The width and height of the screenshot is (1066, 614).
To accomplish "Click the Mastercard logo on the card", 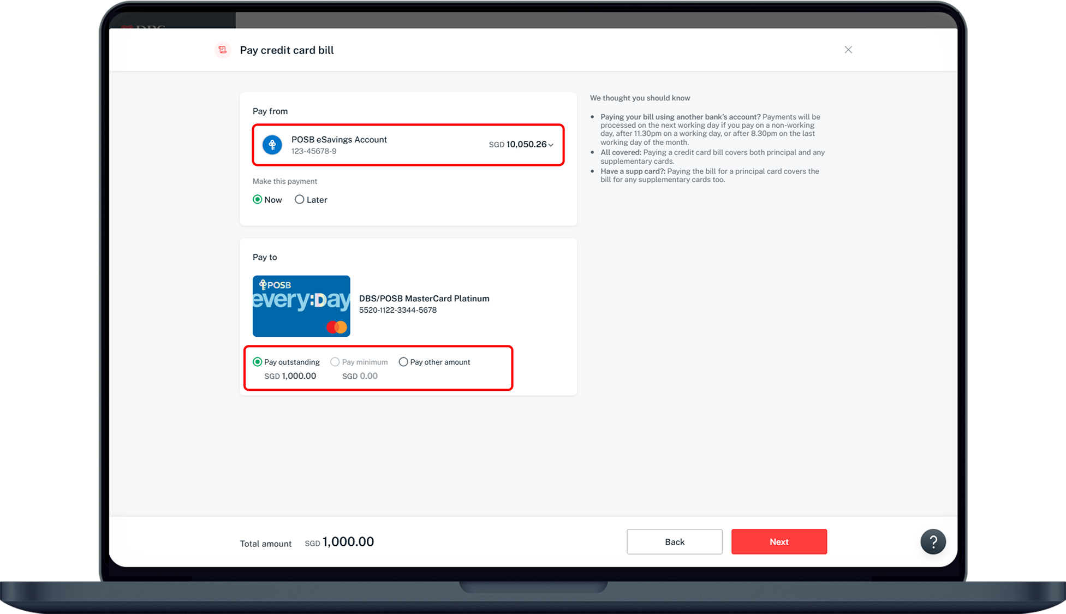I will tap(337, 327).
